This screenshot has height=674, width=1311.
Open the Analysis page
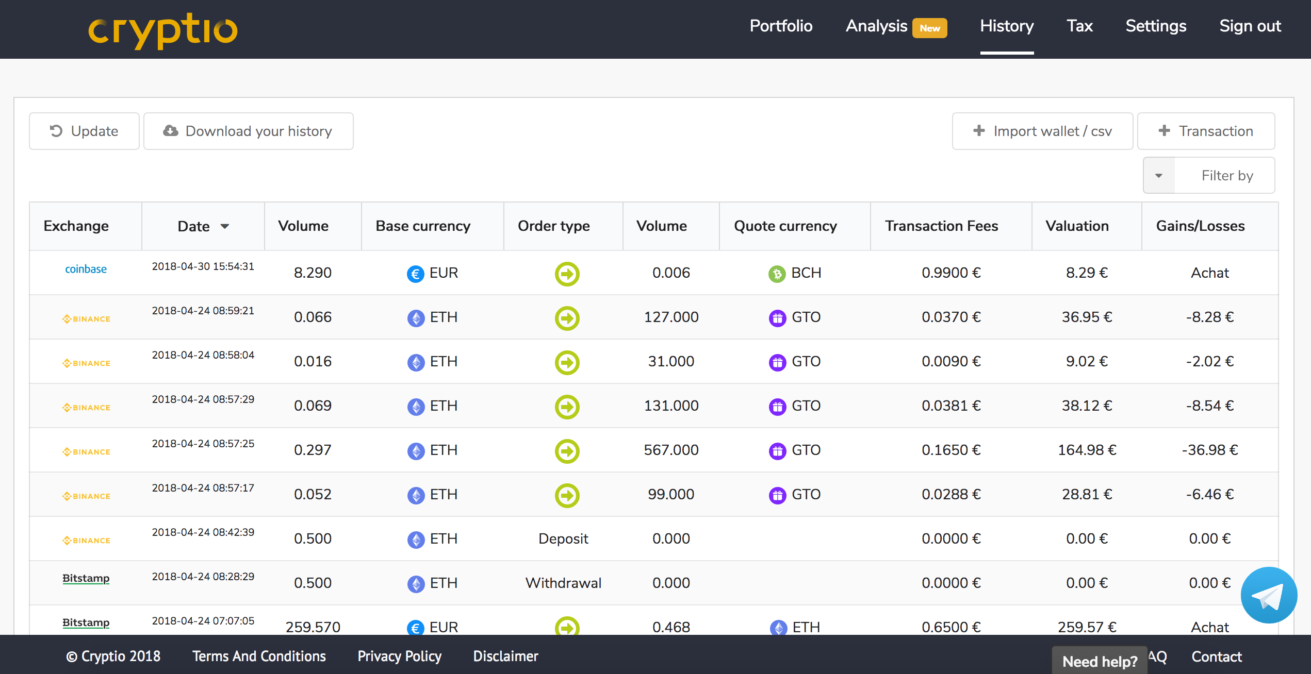(x=876, y=26)
